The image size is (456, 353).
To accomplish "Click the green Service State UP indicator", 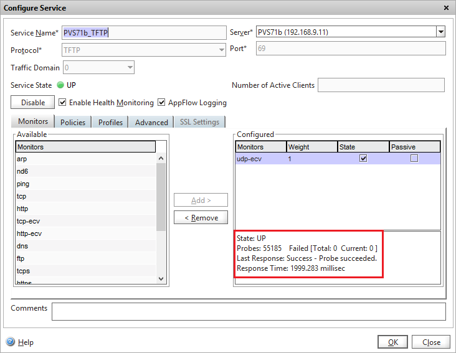I will click(x=60, y=85).
